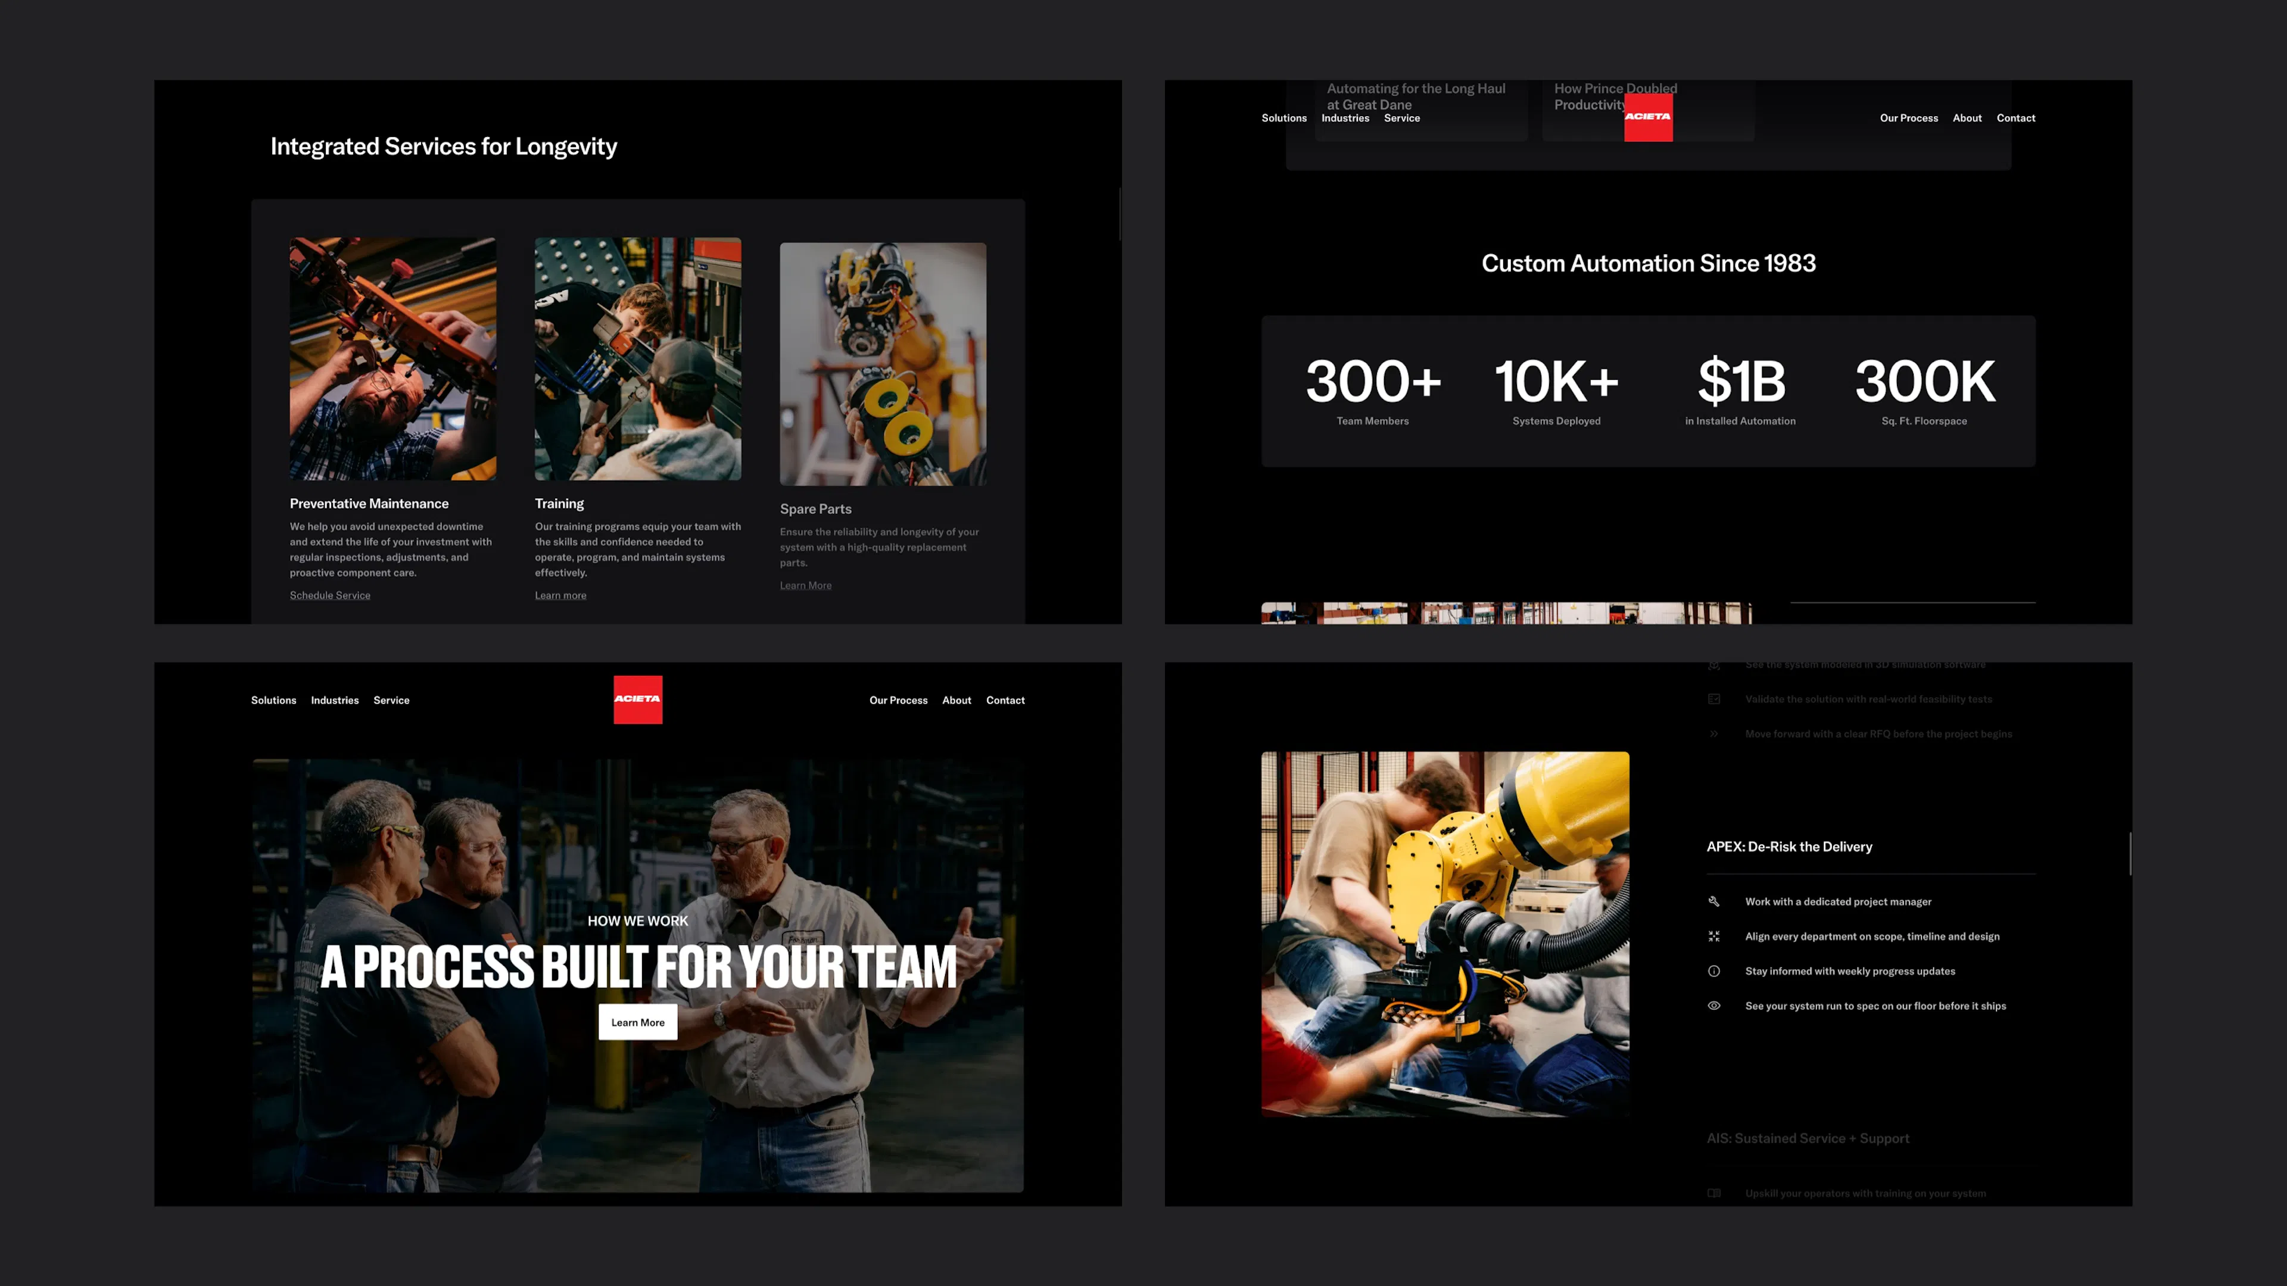Viewport: 2287px width, 1286px height.
Task: Follow the Learn more link under Training
Action: pyautogui.click(x=560, y=595)
